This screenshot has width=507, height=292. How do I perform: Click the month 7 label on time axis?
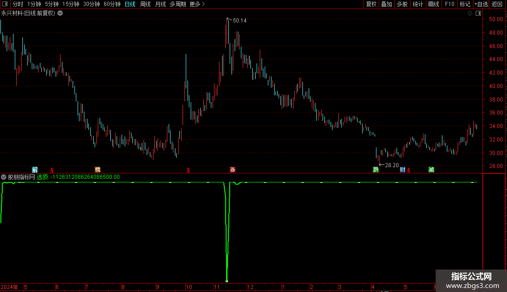click(x=87, y=287)
